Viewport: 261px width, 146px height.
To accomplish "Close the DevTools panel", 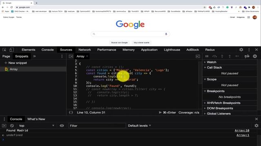I will tap(257, 49).
